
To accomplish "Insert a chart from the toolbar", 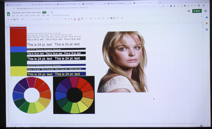I will pyautogui.click(x=114, y=18).
